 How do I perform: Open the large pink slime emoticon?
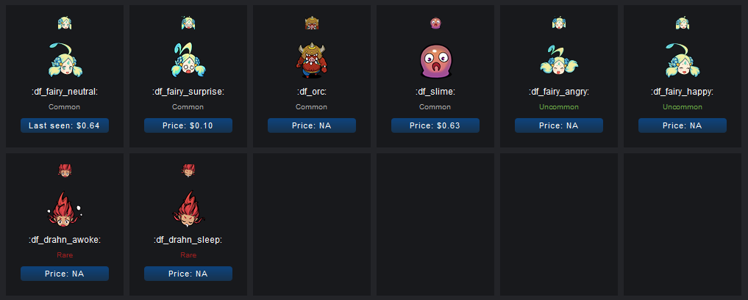pyautogui.click(x=435, y=61)
